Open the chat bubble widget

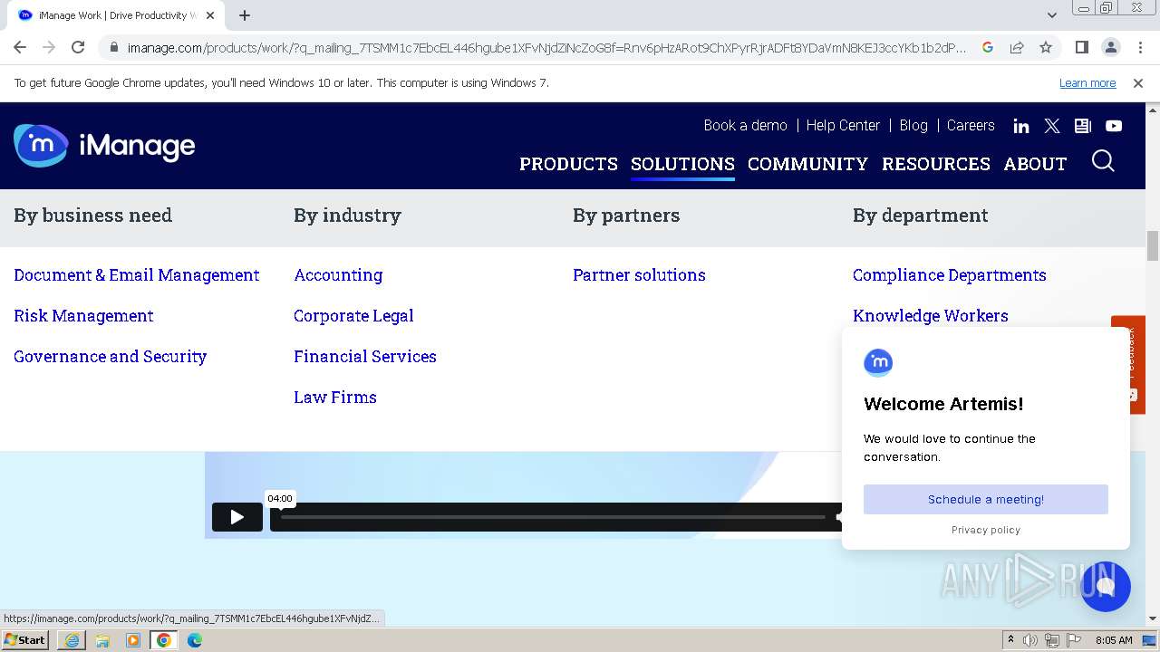(1106, 586)
